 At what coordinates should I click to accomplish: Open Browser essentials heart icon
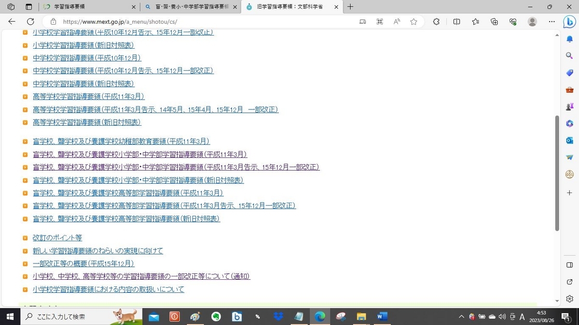pyautogui.click(x=513, y=22)
